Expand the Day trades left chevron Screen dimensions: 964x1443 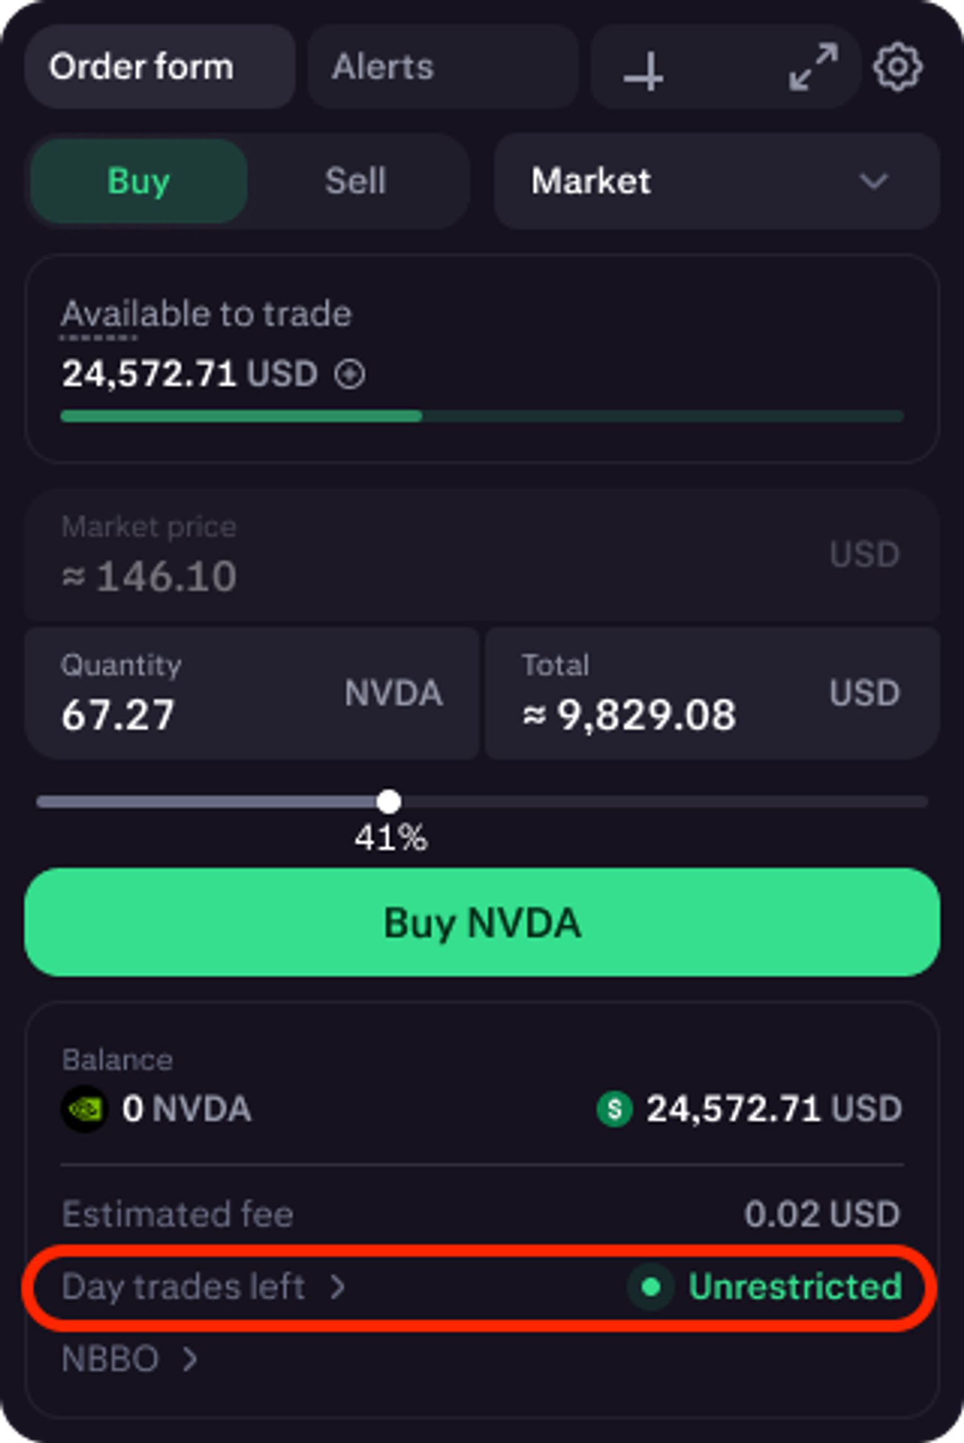click(x=338, y=1287)
